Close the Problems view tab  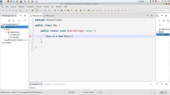[x=41, y=84]
